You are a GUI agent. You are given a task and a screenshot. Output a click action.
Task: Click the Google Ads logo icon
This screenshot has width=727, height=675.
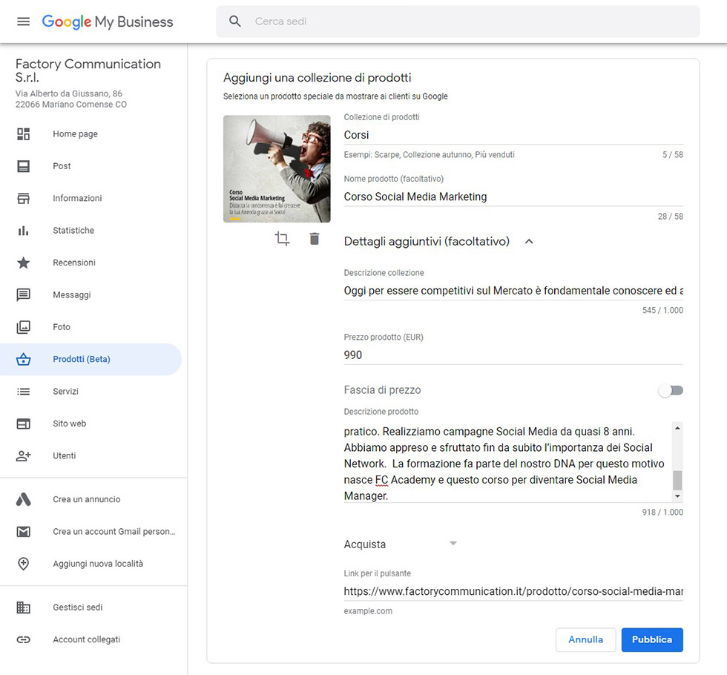tap(23, 499)
